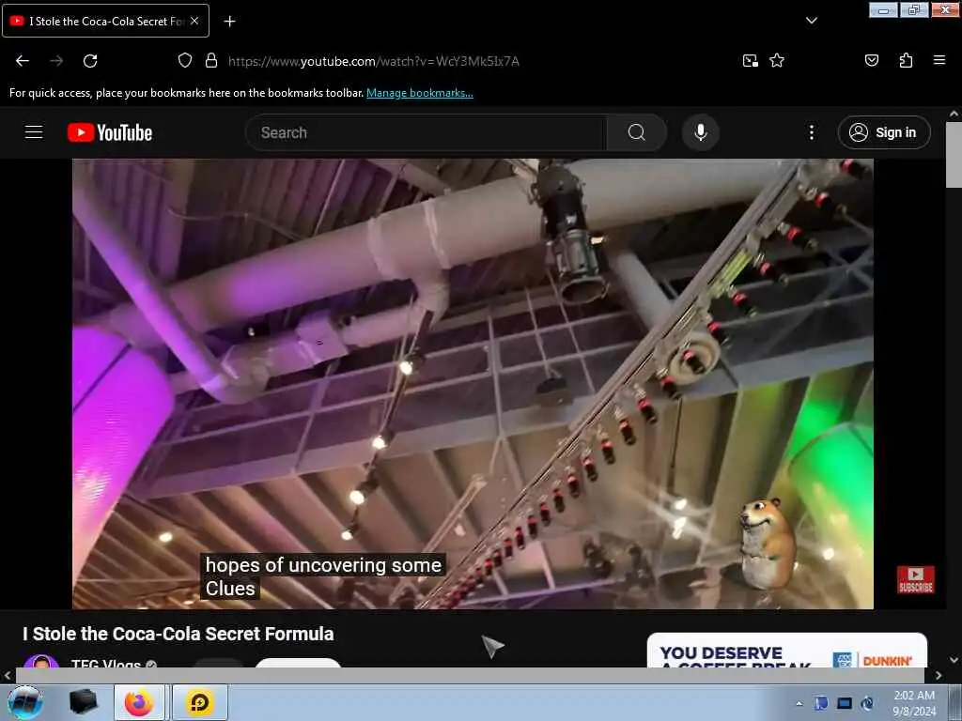Click scroll up arrow of page scrollbar

[954, 114]
